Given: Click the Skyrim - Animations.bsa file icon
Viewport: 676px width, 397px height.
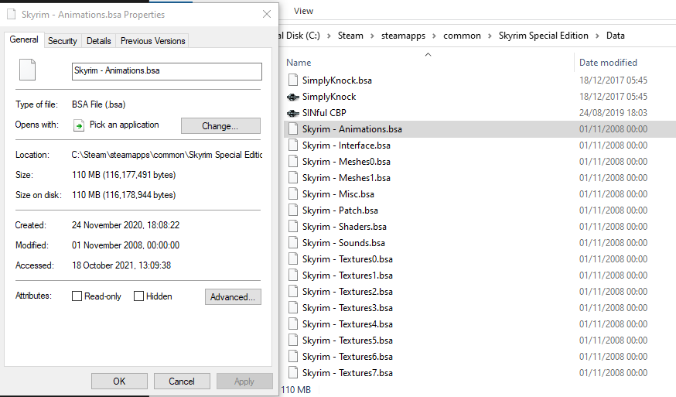Looking at the screenshot, I should [x=293, y=129].
